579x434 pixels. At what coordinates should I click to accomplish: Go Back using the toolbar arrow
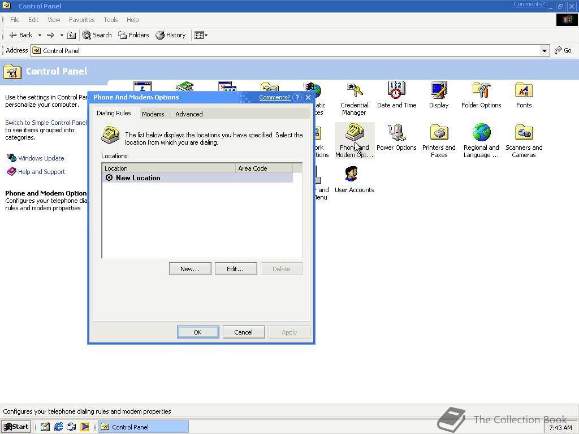[x=21, y=35]
